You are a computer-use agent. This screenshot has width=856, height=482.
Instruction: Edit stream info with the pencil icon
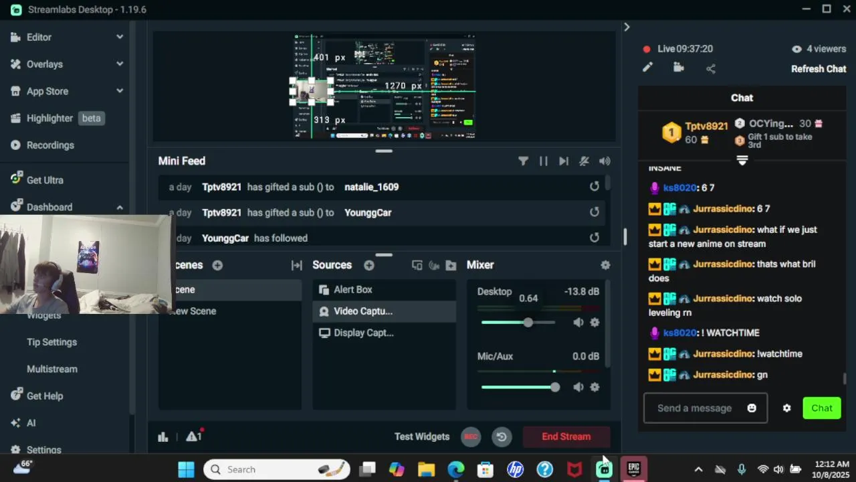pos(647,68)
